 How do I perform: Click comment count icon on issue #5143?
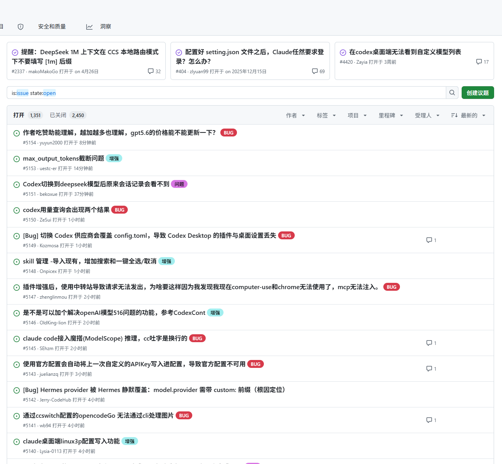click(429, 369)
